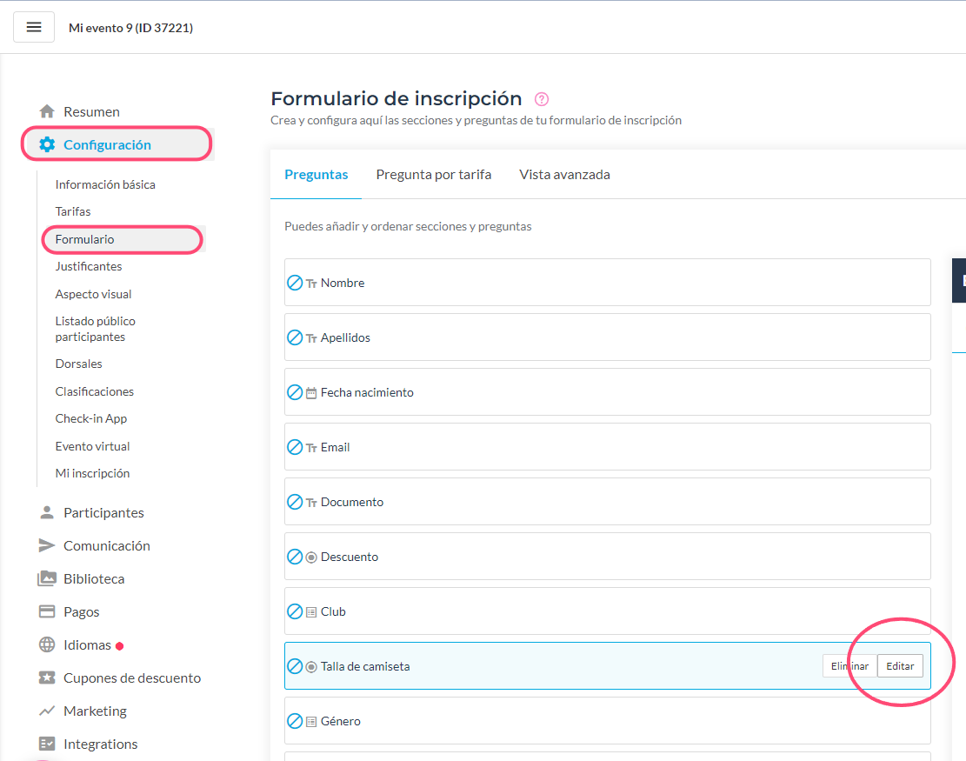Click the Comunicación paper plane icon
This screenshot has height=761, width=966.
pyautogui.click(x=47, y=545)
